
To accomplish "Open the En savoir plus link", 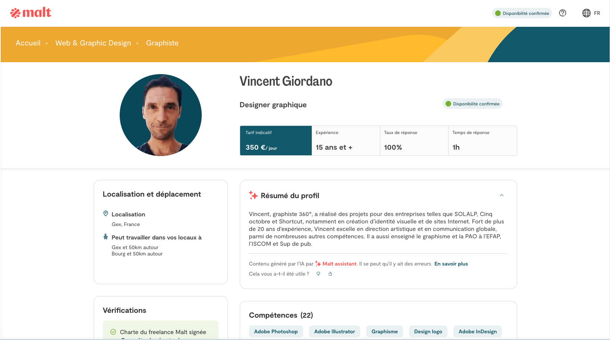I will (x=451, y=264).
